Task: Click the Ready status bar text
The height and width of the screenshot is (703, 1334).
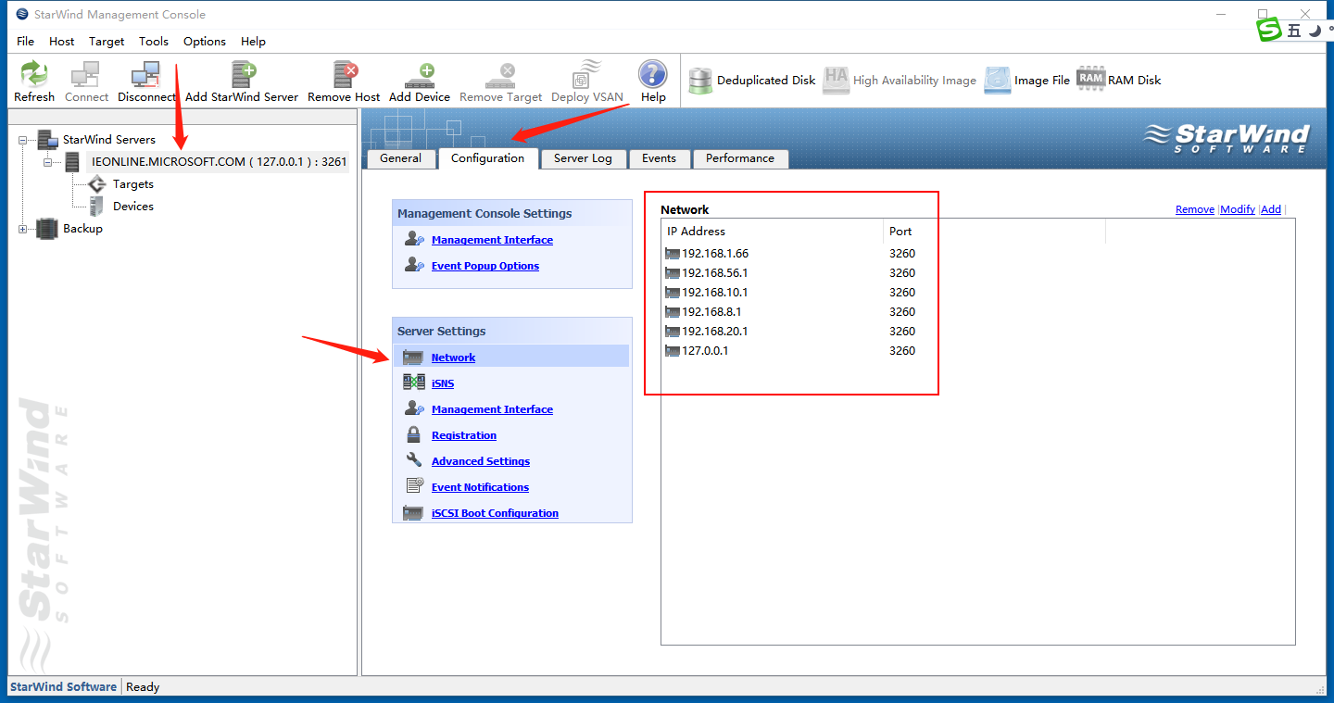Action: point(143,687)
